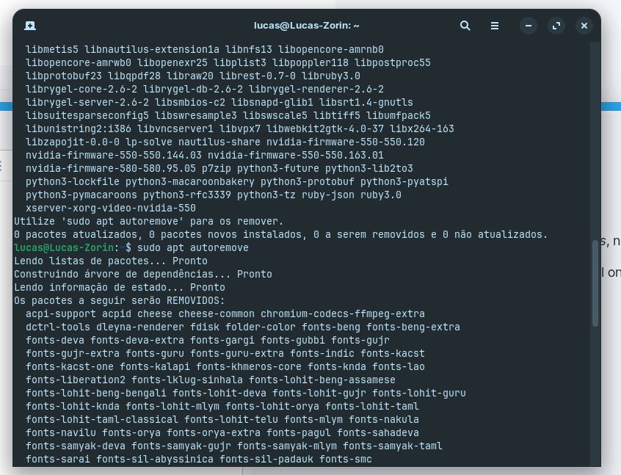Click the '0 pacotes atualizados' summary line
Image resolution: width=621 pixels, height=475 pixels.
pyautogui.click(x=280, y=235)
